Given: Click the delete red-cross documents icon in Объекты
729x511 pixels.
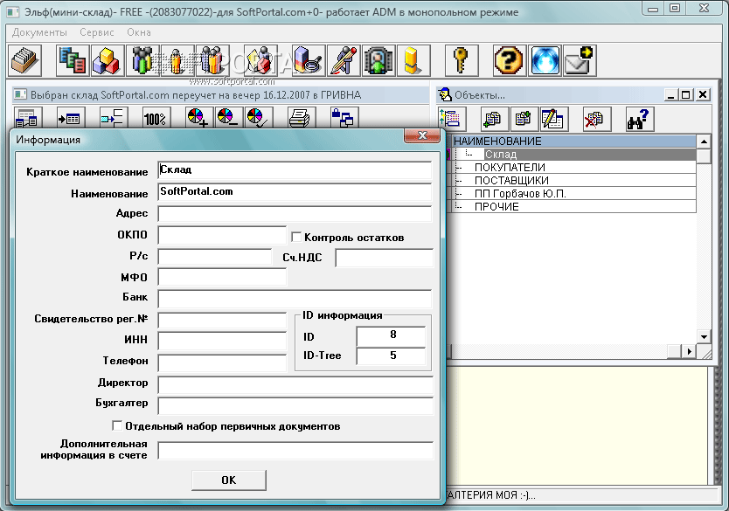Looking at the screenshot, I should tap(596, 119).
